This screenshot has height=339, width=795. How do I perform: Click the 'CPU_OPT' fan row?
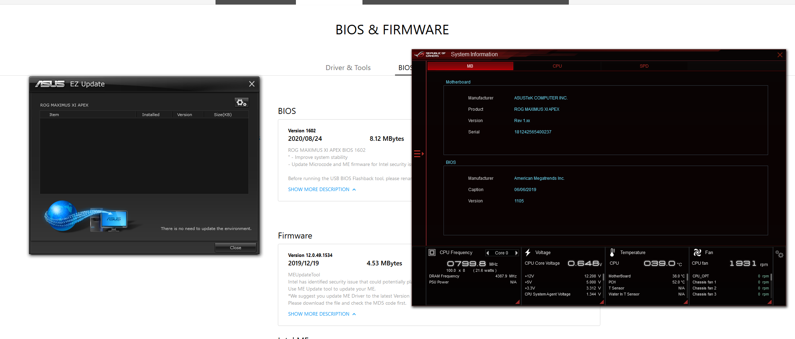[x=731, y=276]
